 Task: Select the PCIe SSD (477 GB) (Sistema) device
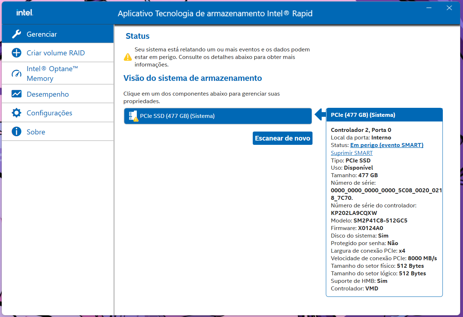tap(218, 116)
